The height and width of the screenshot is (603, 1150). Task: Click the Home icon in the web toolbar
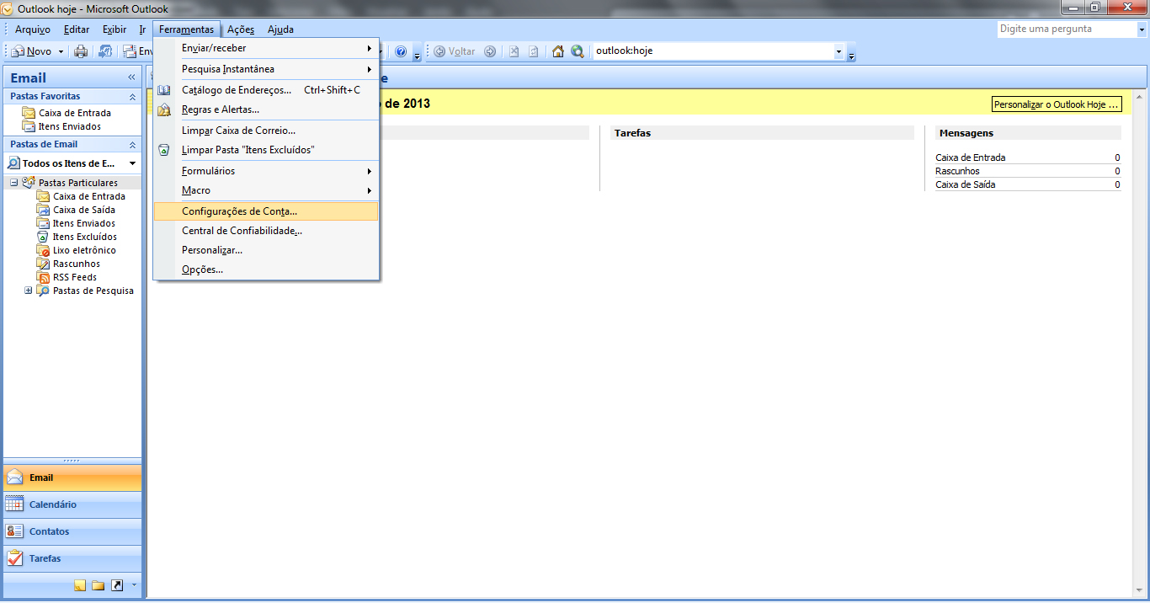pos(557,51)
